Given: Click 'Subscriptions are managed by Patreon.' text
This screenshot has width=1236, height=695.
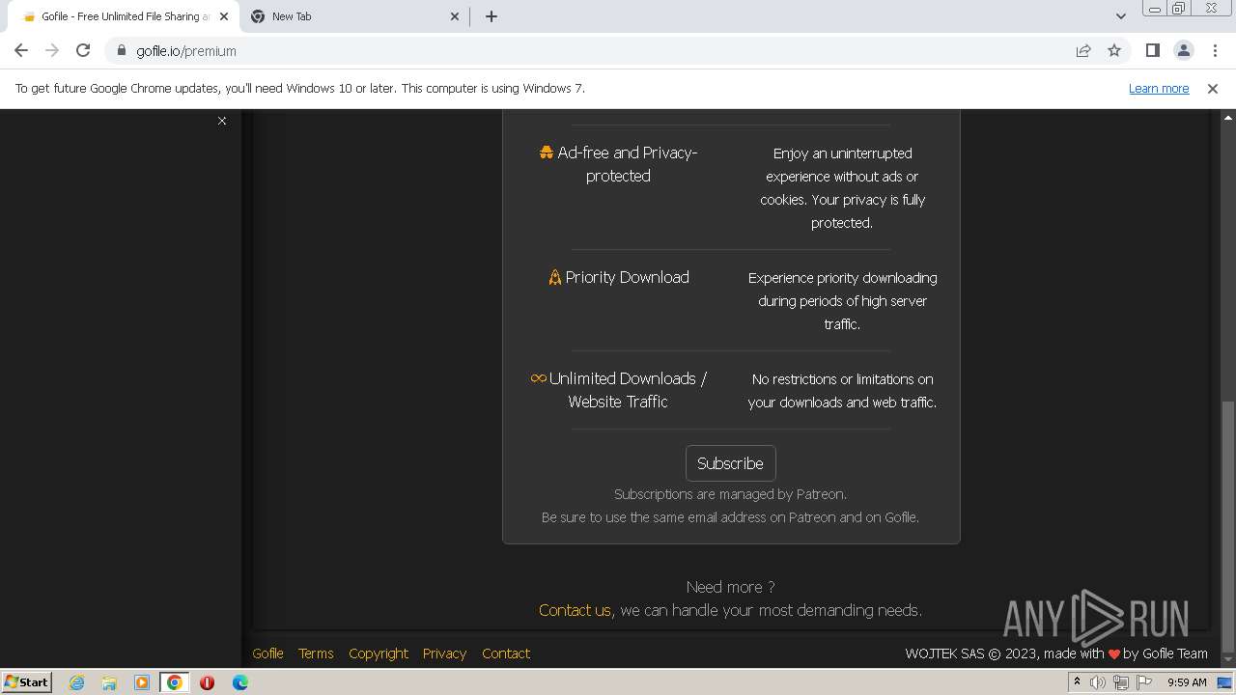Looking at the screenshot, I should click(730, 494).
